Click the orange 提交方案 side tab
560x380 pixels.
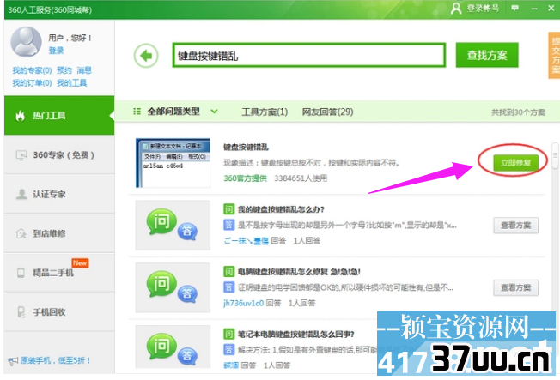(554, 55)
